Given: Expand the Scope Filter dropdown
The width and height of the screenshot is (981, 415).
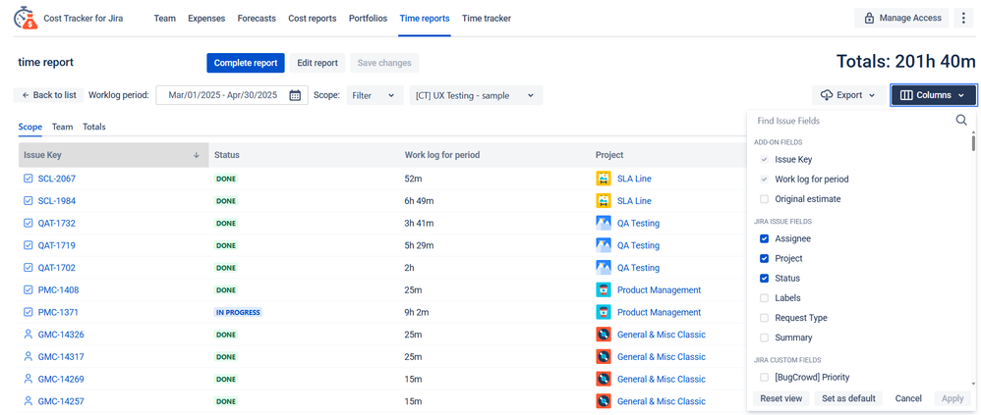Looking at the screenshot, I should point(374,95).
